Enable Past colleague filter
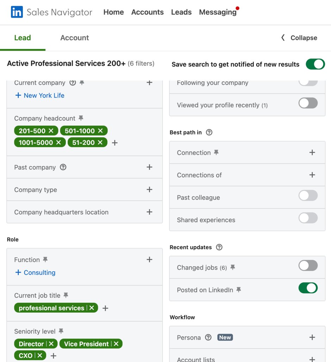The width and height of the screenshot is (331, 362). 308,196
